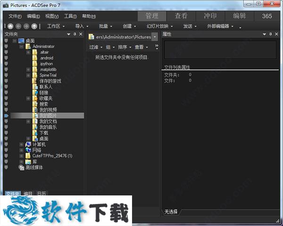This screenshot has width=283, height=226.
Task: Open the 编辑 menu
Action: [x=33, y=16]
